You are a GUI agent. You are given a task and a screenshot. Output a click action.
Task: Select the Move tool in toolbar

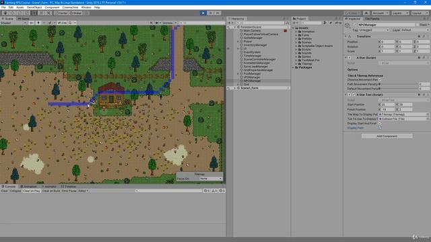click(x=13, y=13)
